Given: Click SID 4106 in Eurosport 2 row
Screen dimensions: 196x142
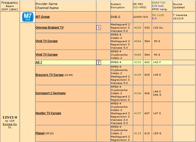Looking at the screenshot, I should (x=138, y=93).
